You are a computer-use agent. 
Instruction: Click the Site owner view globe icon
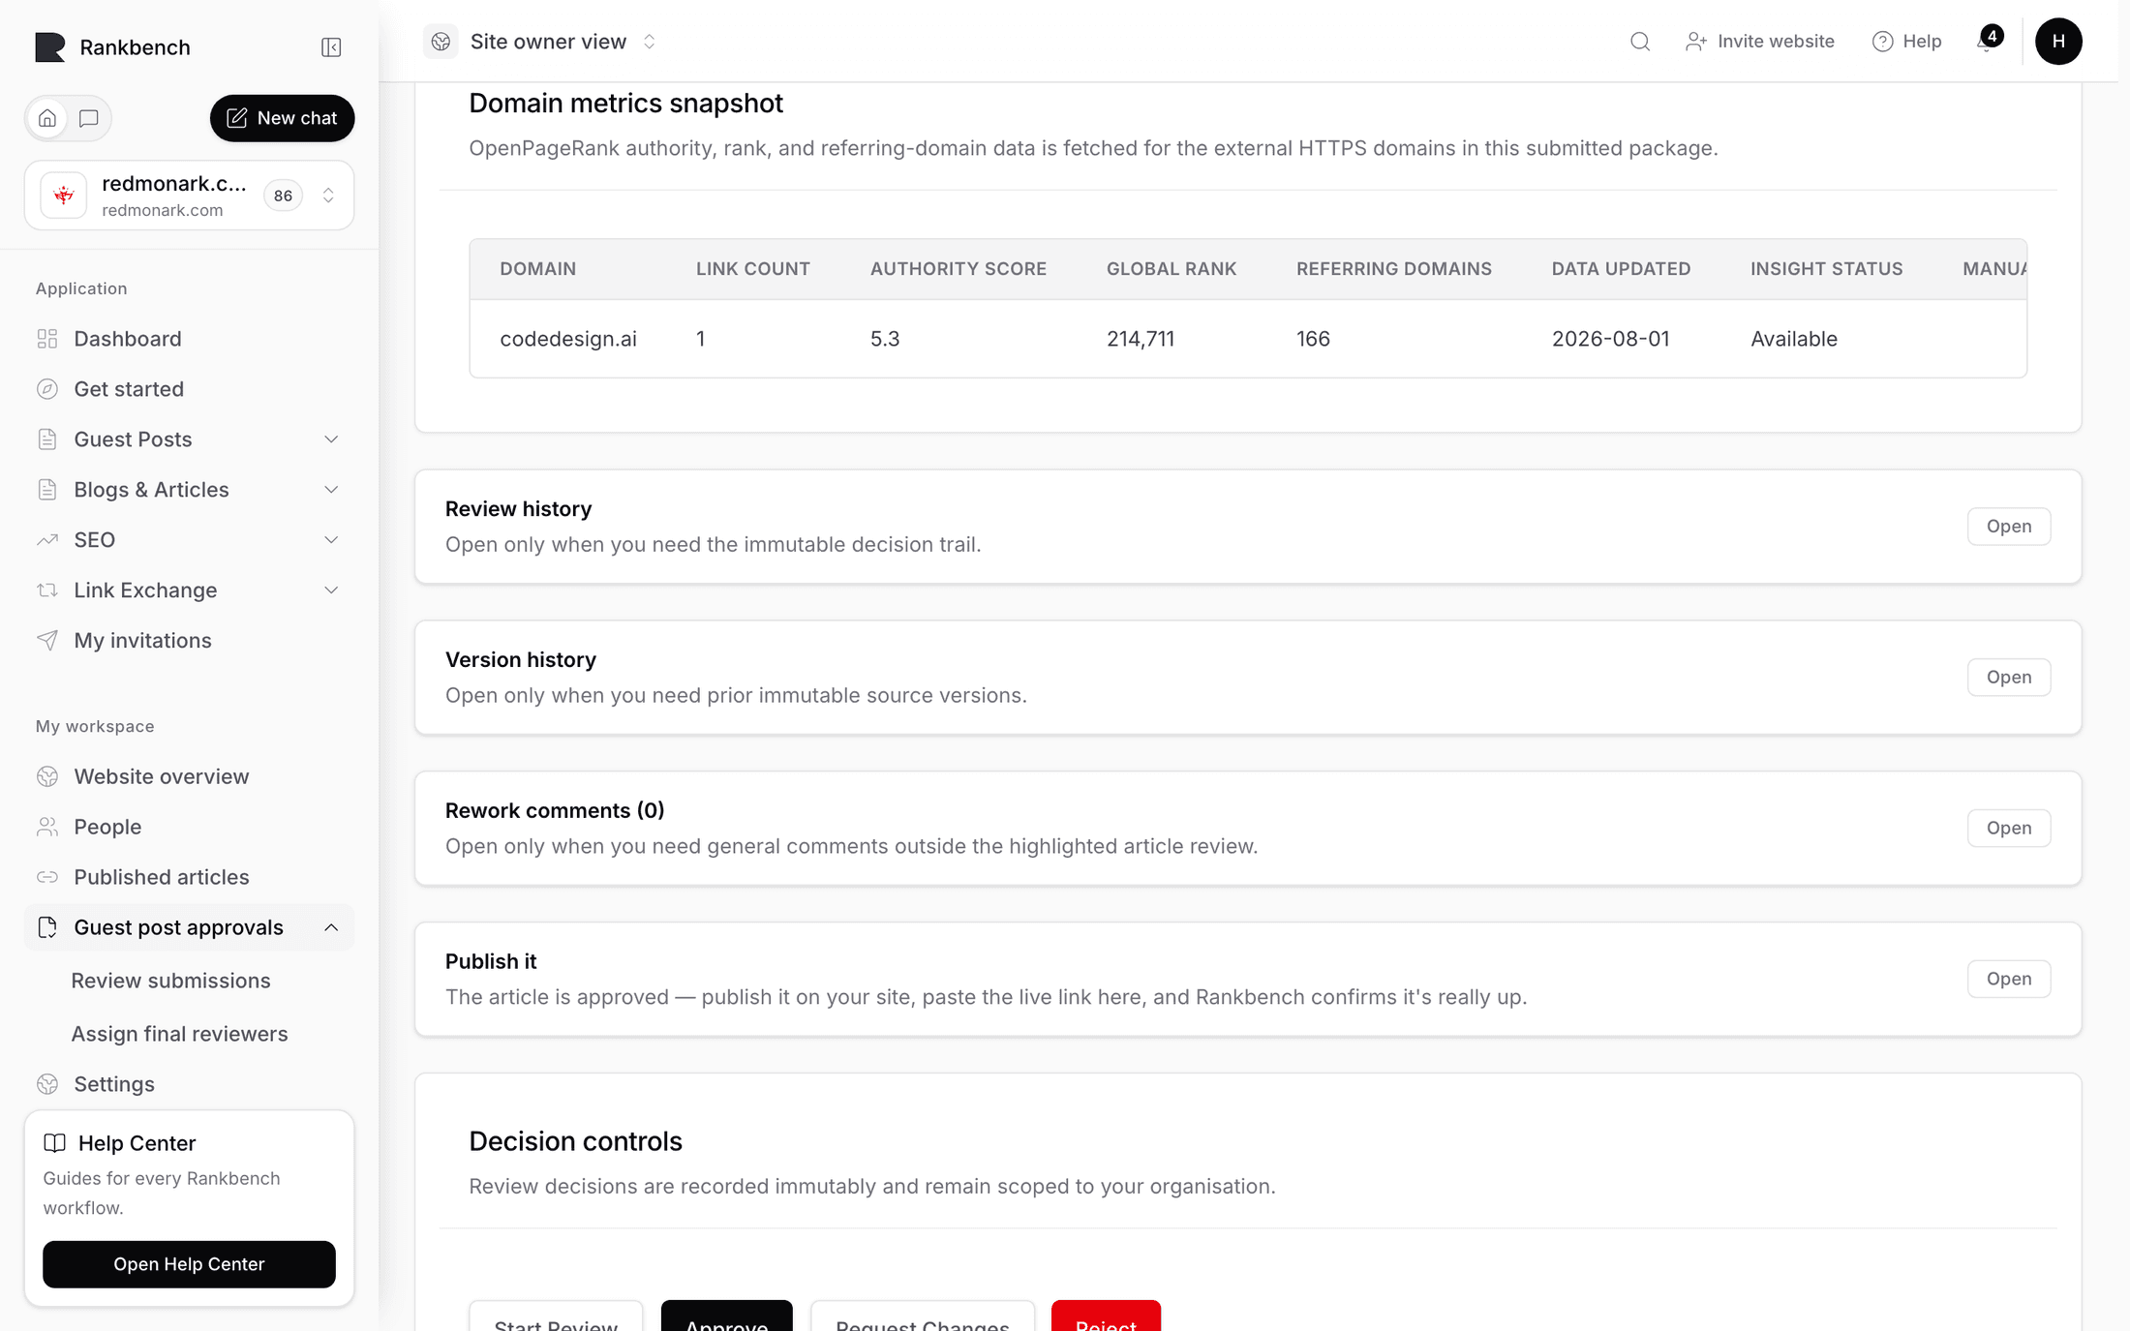[441, 42]
